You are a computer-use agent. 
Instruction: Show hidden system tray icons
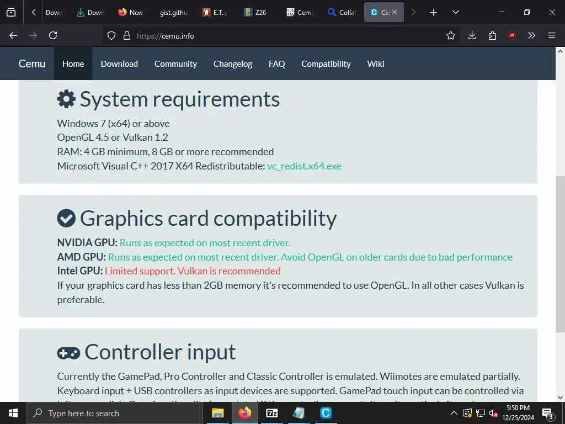point(454,413)
